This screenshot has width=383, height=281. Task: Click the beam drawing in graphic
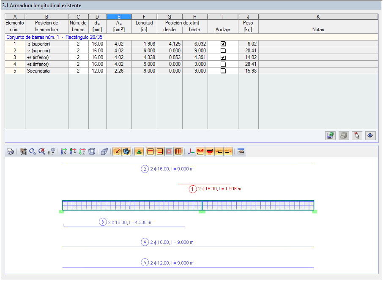188,205
